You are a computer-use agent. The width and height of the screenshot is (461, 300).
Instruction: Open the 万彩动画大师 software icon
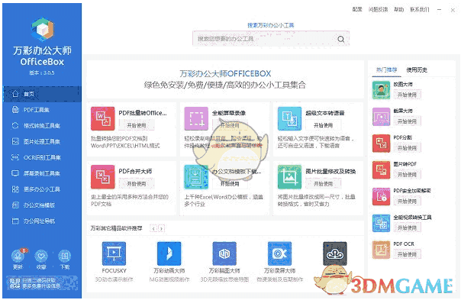pyautogui.click(x=169, y=253)
